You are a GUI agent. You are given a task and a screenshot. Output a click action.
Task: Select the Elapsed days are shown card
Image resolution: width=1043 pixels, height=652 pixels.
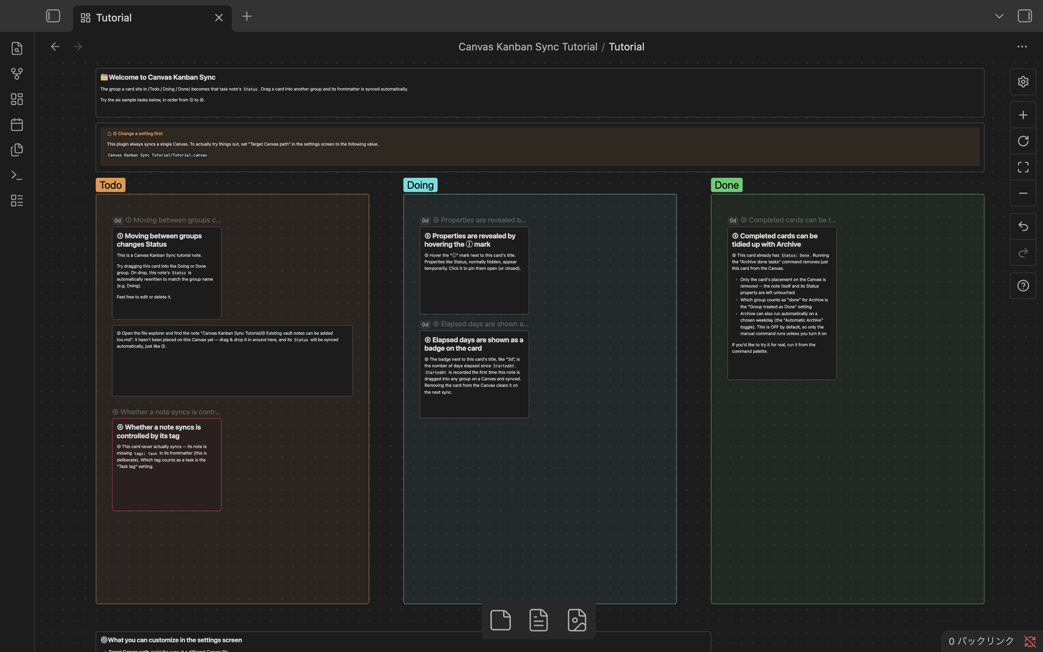474,374
